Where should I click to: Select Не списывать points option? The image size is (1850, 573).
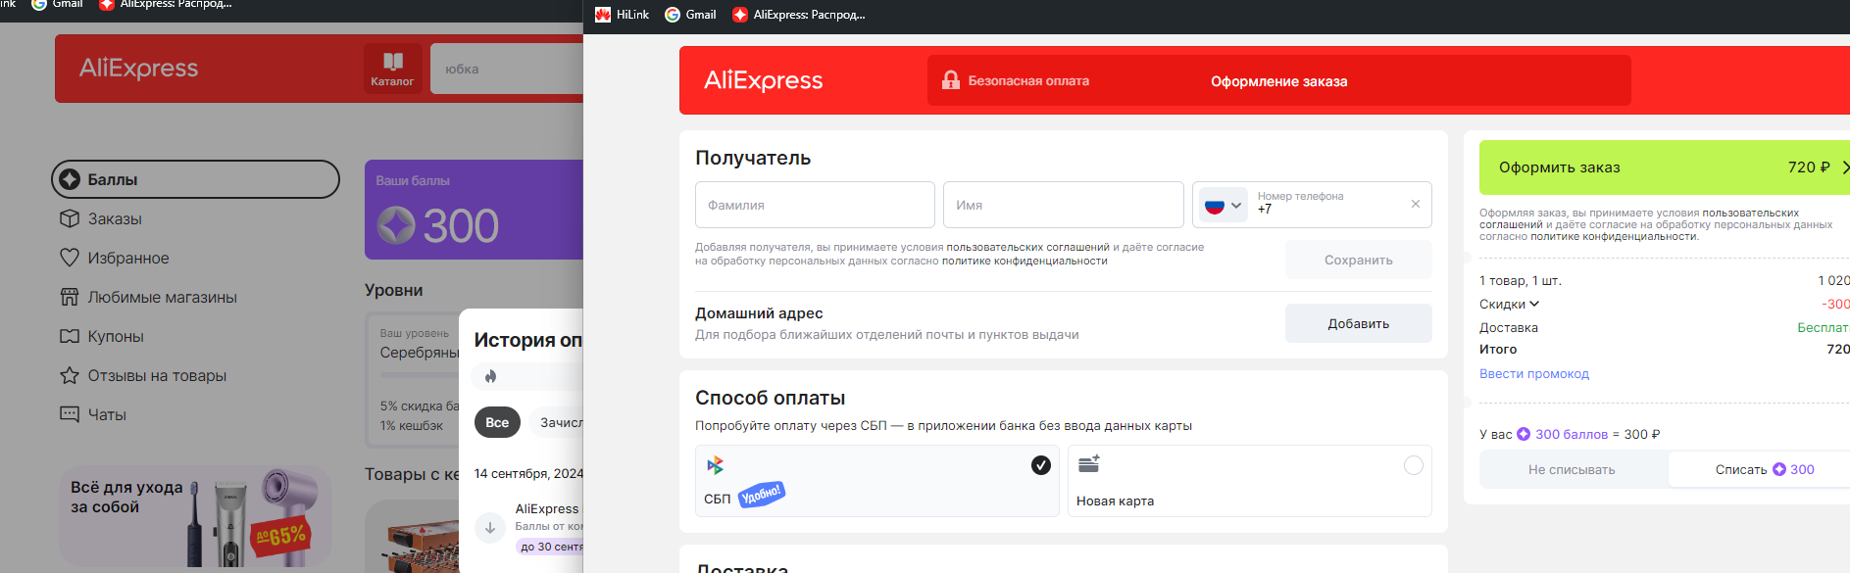1572,469
